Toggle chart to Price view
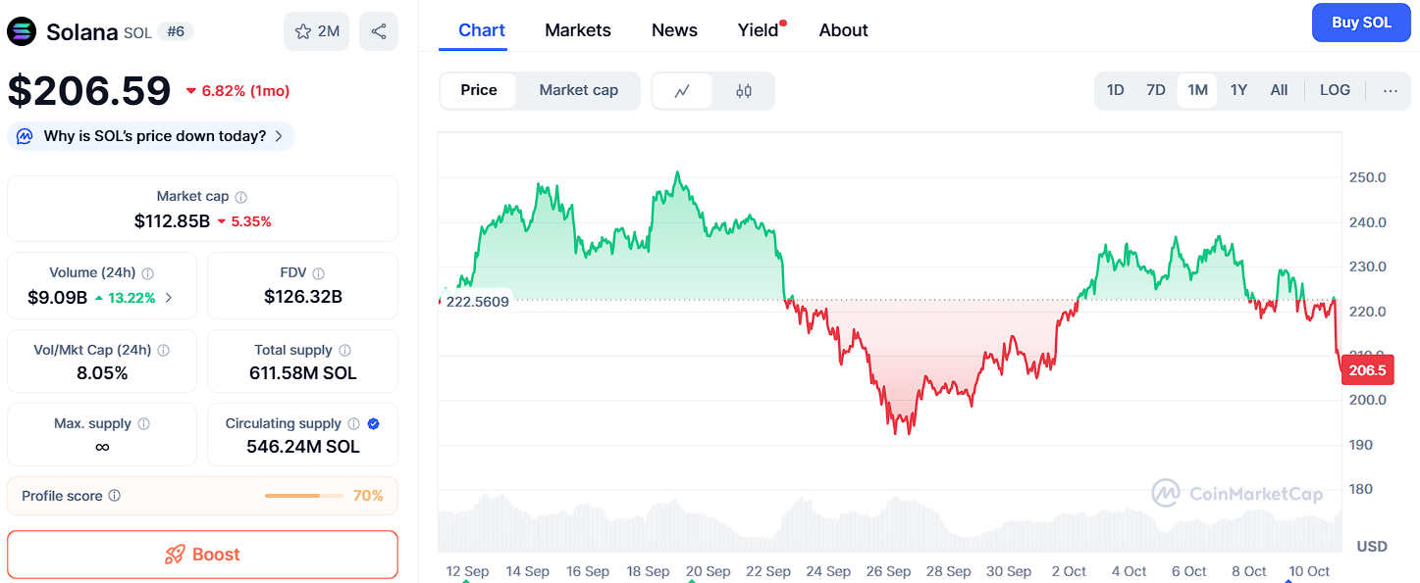Image resolution: width=1420 pixels, height=583 pixels. tap(479, 90)
